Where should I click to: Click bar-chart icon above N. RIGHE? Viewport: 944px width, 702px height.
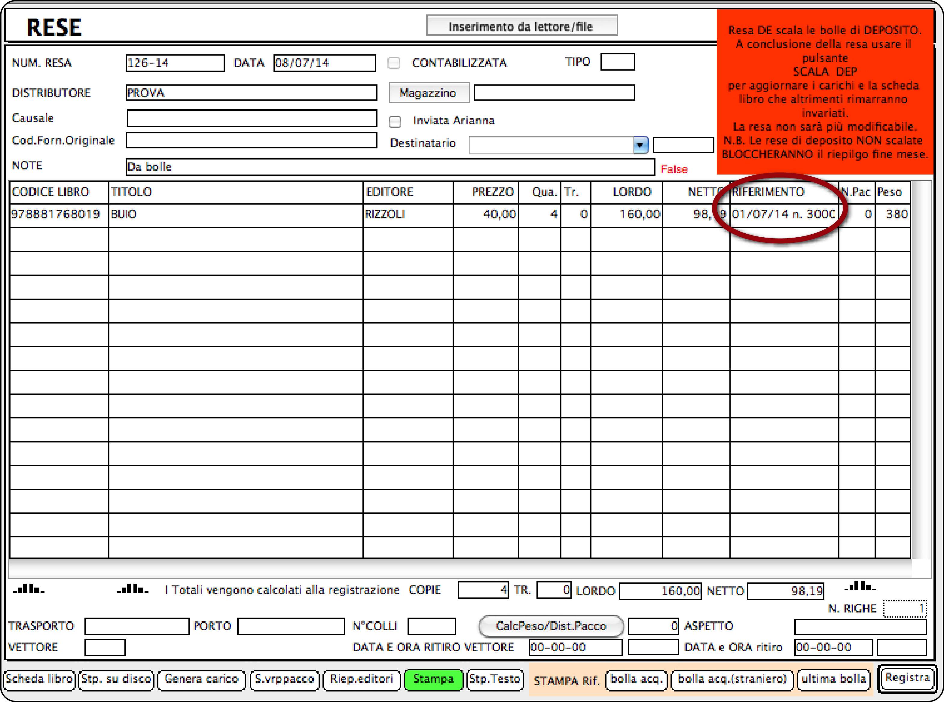860,586
